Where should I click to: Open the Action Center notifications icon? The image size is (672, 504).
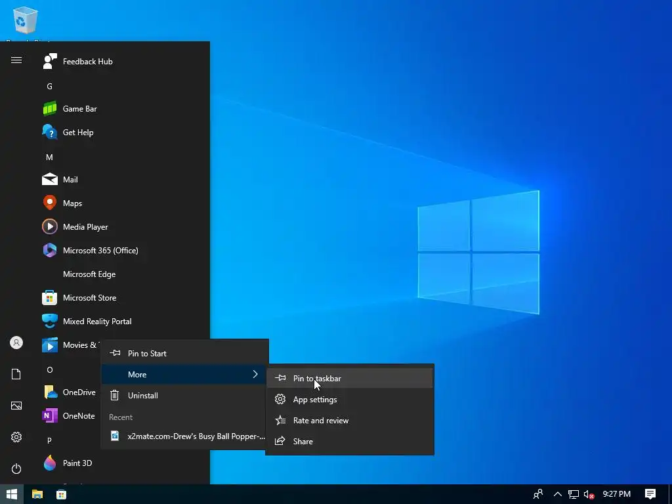[650, 494]
